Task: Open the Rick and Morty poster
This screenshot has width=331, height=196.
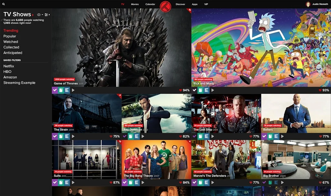Action: click(261, 47)
